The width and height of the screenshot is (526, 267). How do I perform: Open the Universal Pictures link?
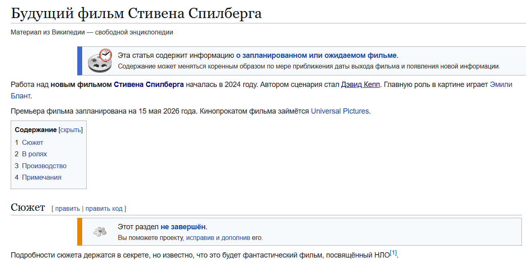[340, 111]
